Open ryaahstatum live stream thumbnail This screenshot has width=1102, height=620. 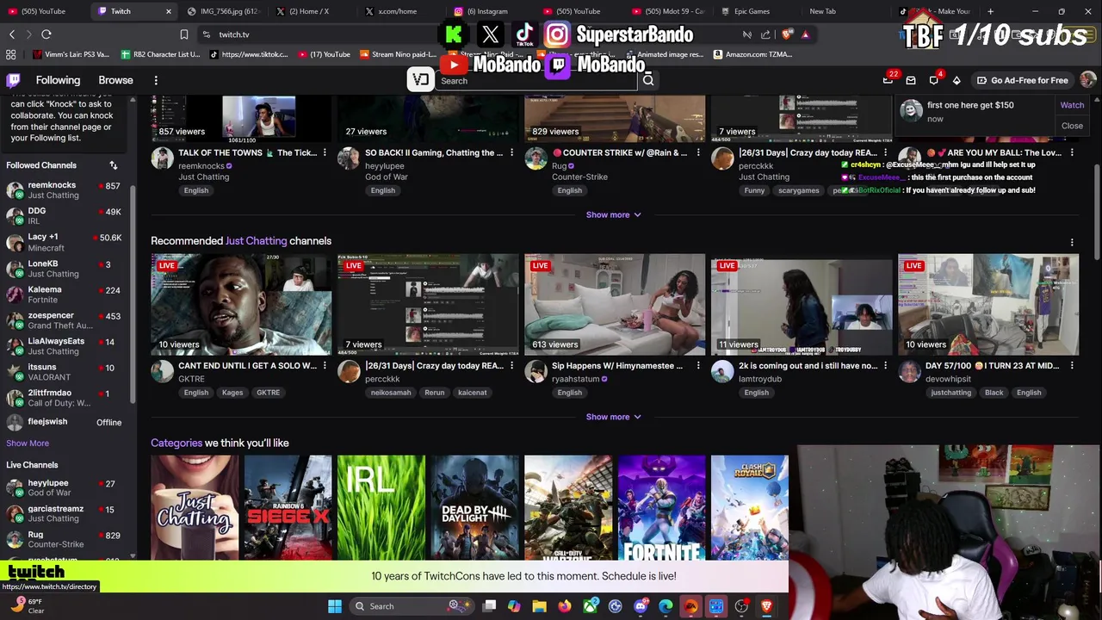615,305
